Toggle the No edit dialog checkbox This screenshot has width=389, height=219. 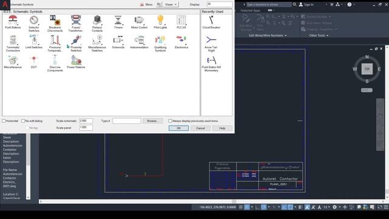coord(23,121)
